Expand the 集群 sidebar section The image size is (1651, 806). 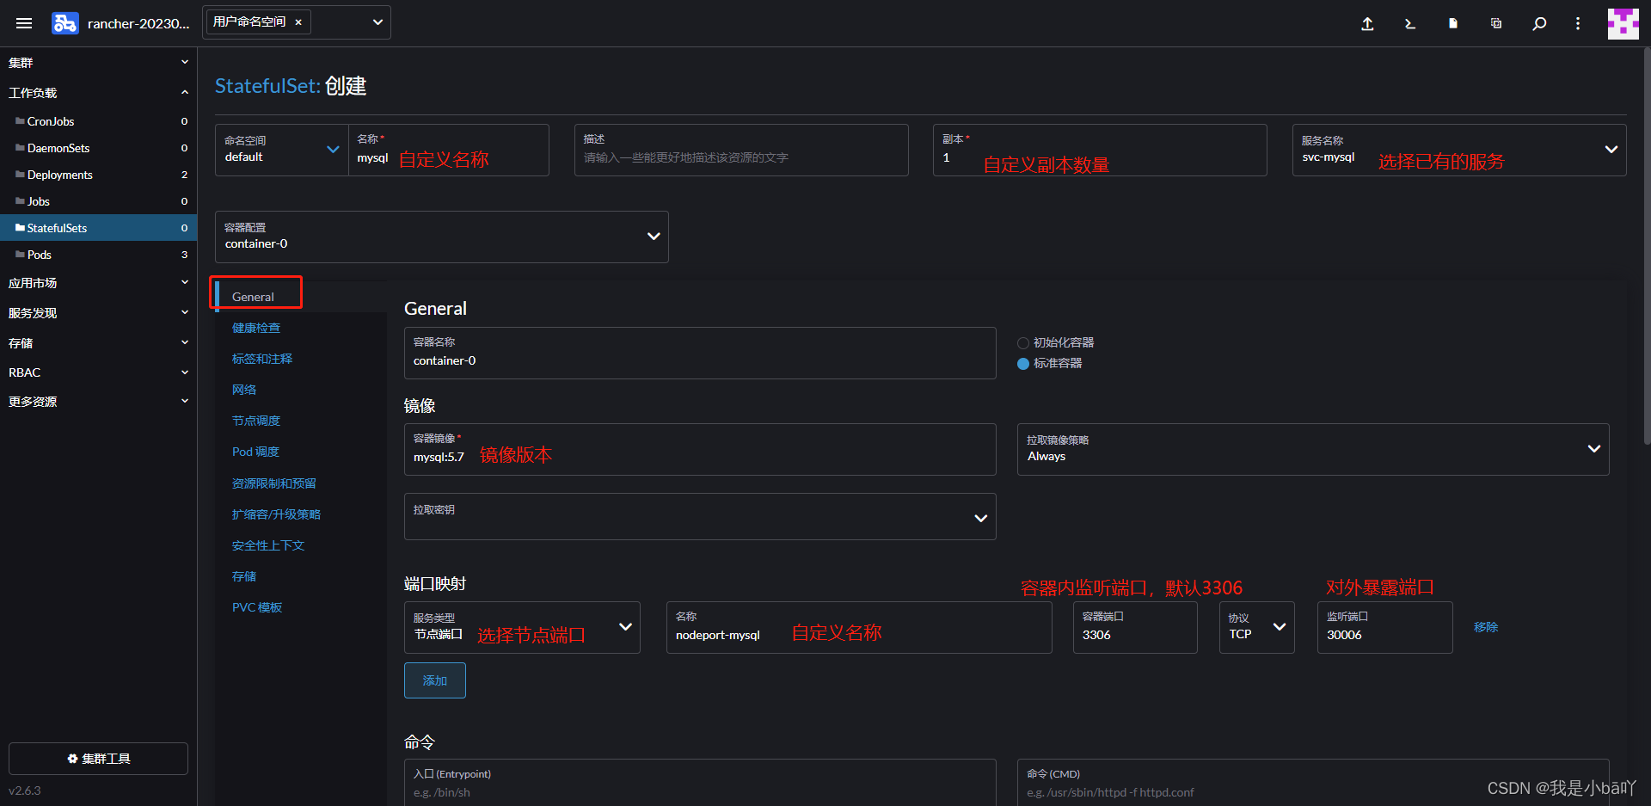click(x=98, y=62)
